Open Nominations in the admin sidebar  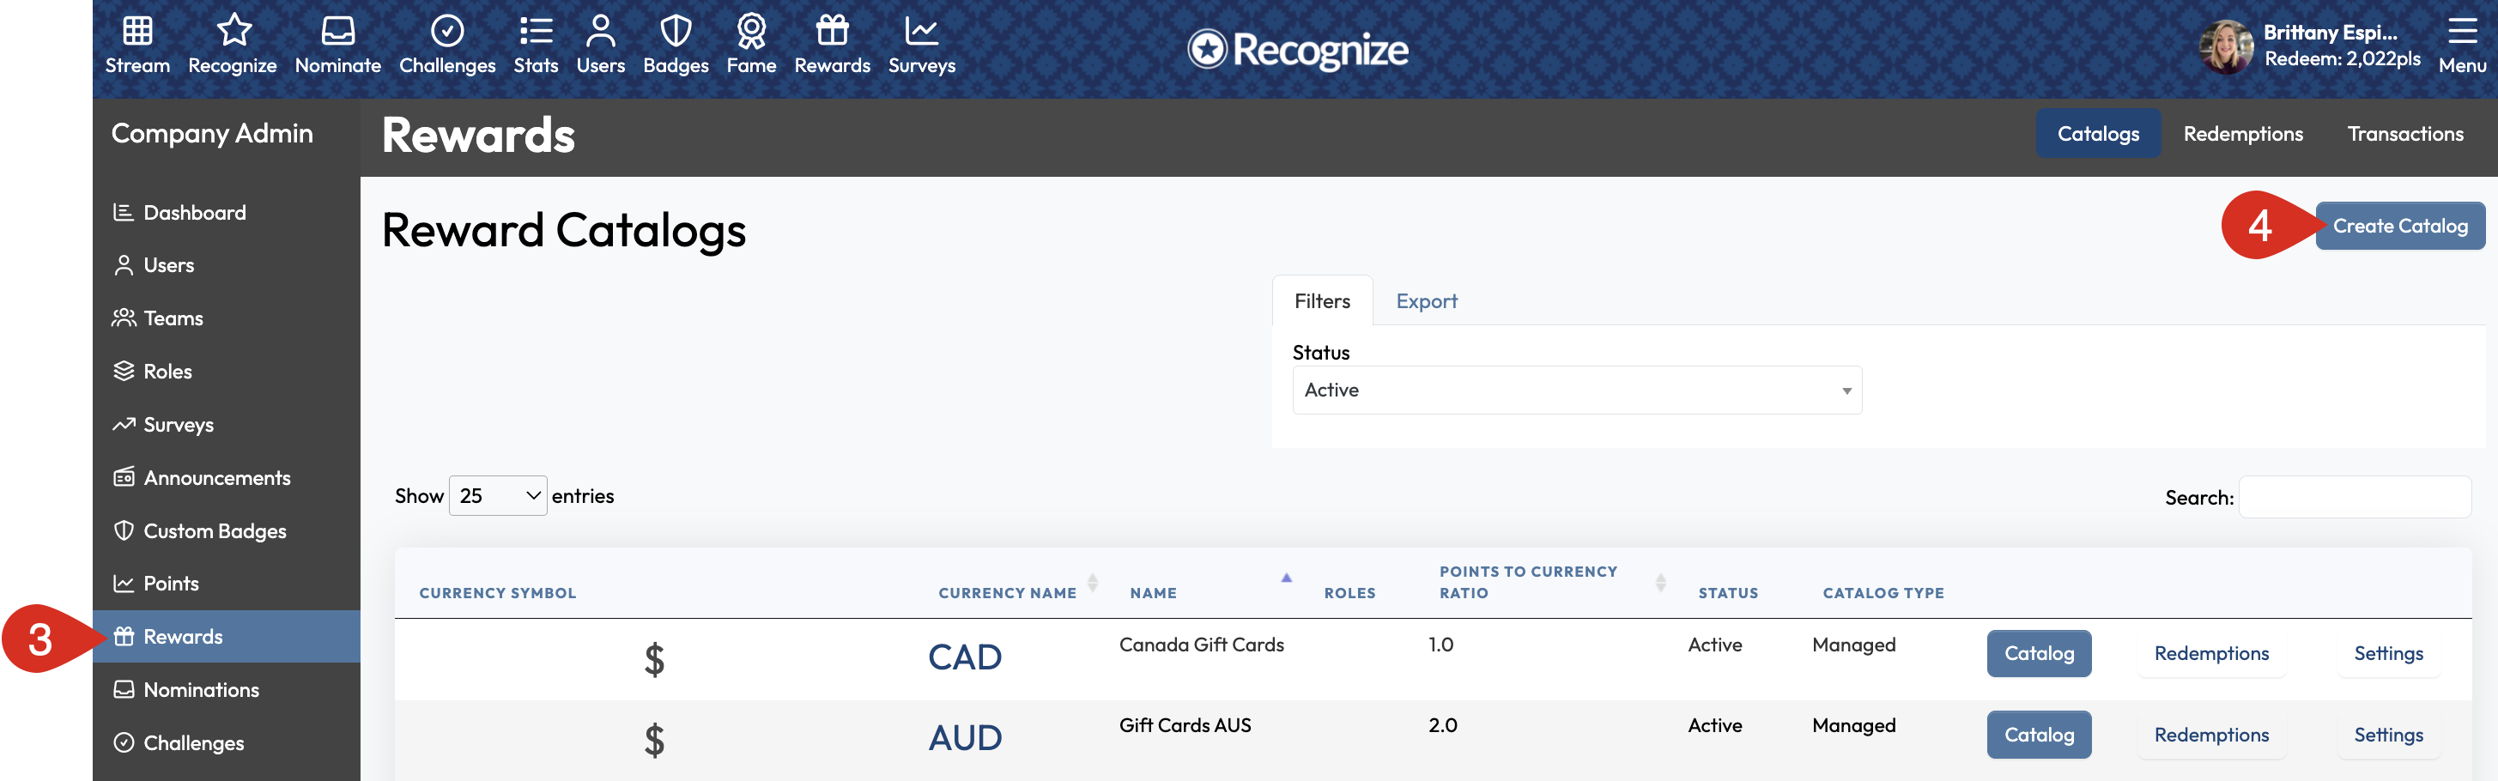[202, 690]
